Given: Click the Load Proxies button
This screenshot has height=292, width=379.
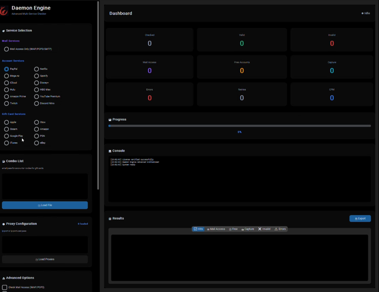Looking at the screenshot, I should click(x=45, y=259).
